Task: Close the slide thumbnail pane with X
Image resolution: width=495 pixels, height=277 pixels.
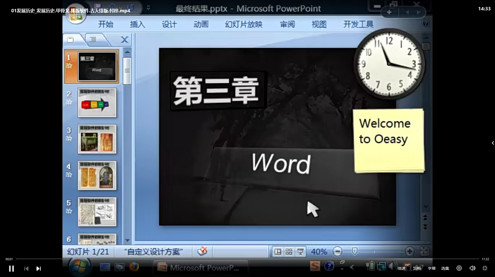Action: point(124,40)
